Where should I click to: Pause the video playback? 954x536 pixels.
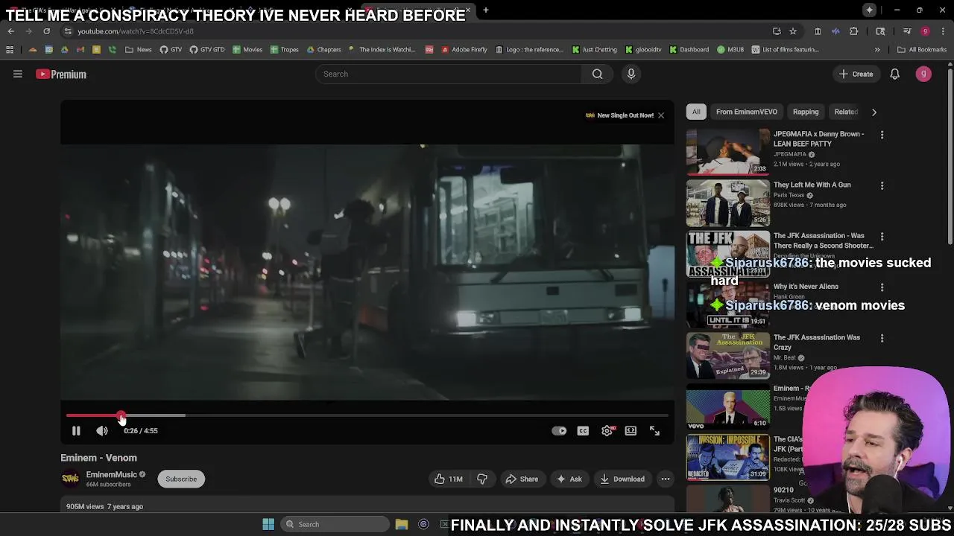[76, 430]
